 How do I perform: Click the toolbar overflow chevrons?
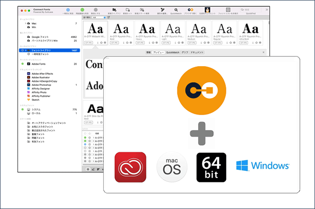[267, 10]
